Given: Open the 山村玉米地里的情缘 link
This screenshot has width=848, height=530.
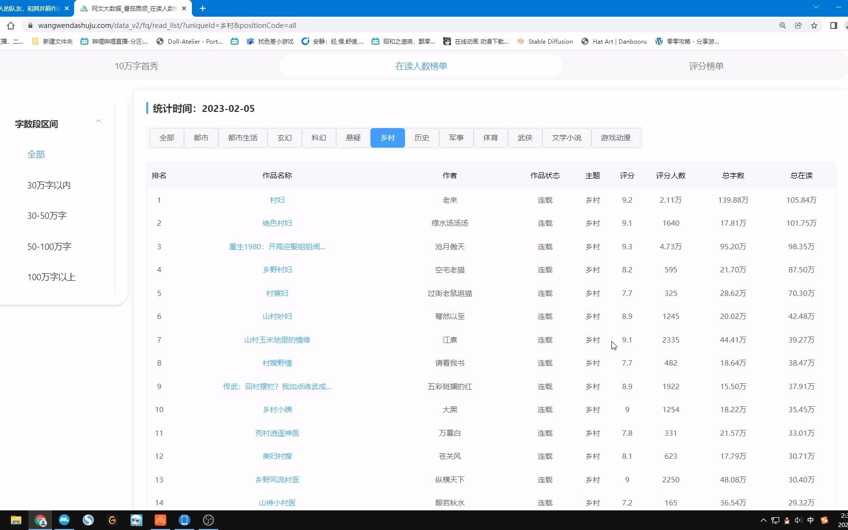Looking at the screenshot, I should coord(277,340).
